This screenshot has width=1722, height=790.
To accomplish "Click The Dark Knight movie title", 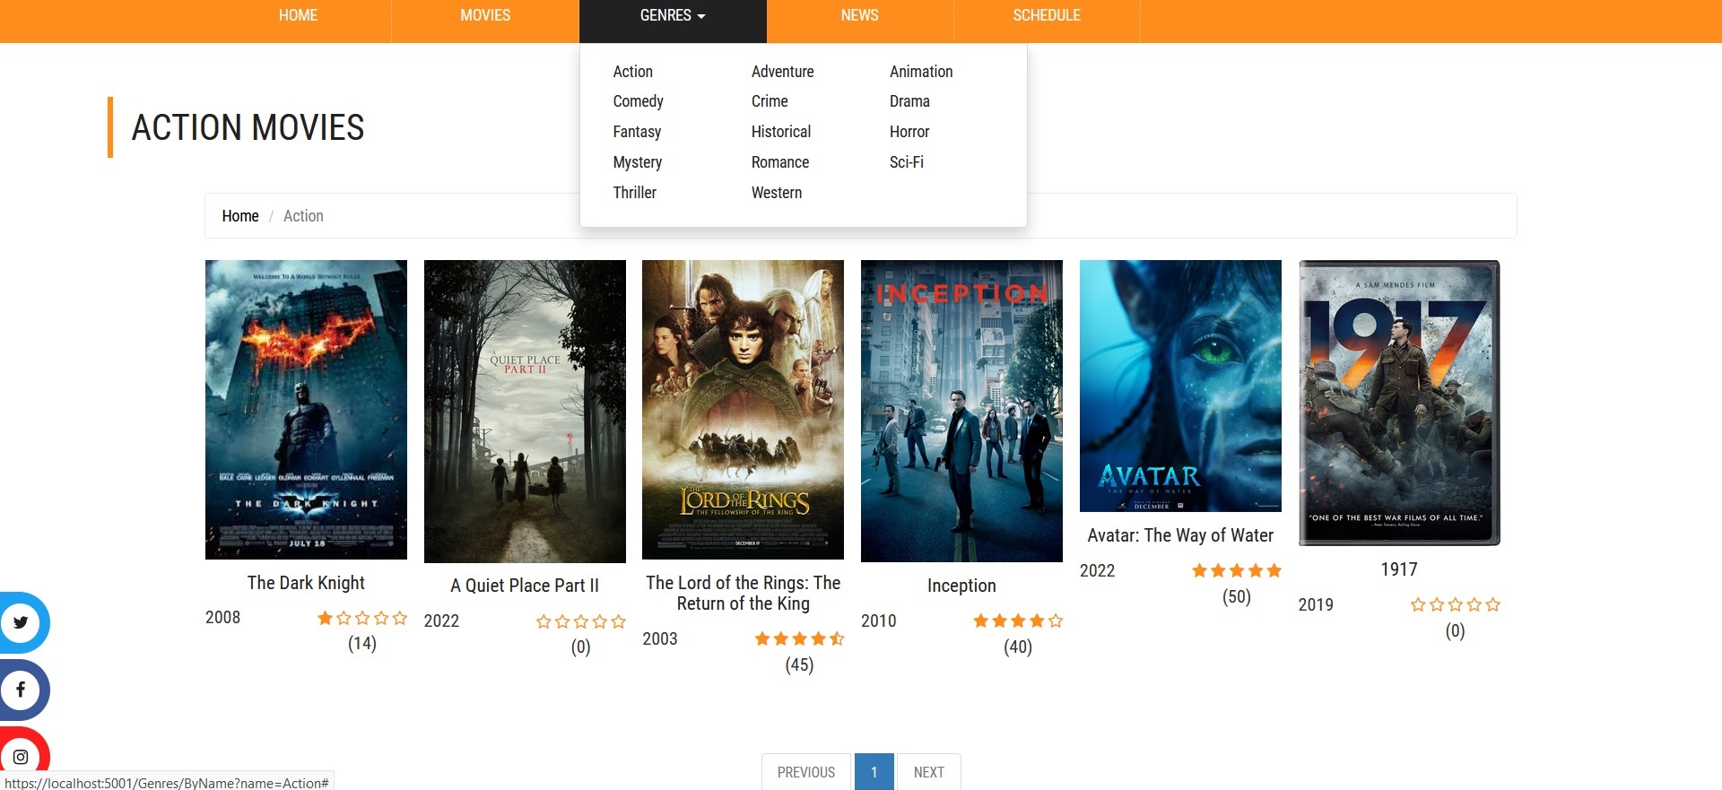I will coord(306,583).
